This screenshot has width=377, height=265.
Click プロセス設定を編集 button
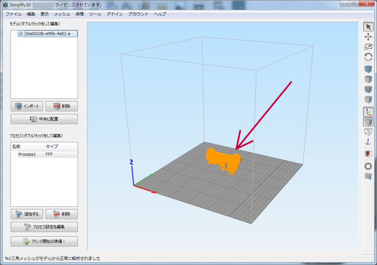click(x=44, y=227)
